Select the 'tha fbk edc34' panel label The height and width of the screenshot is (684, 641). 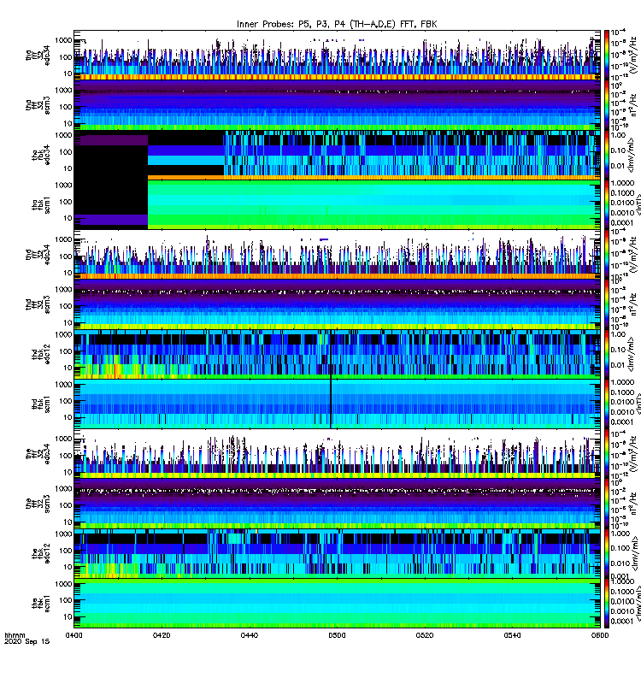pos(41,156)
